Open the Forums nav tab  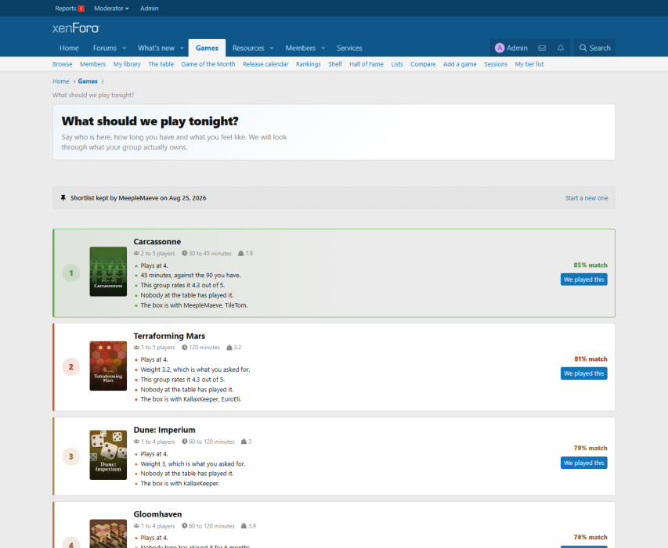click(x=104, y=48)
